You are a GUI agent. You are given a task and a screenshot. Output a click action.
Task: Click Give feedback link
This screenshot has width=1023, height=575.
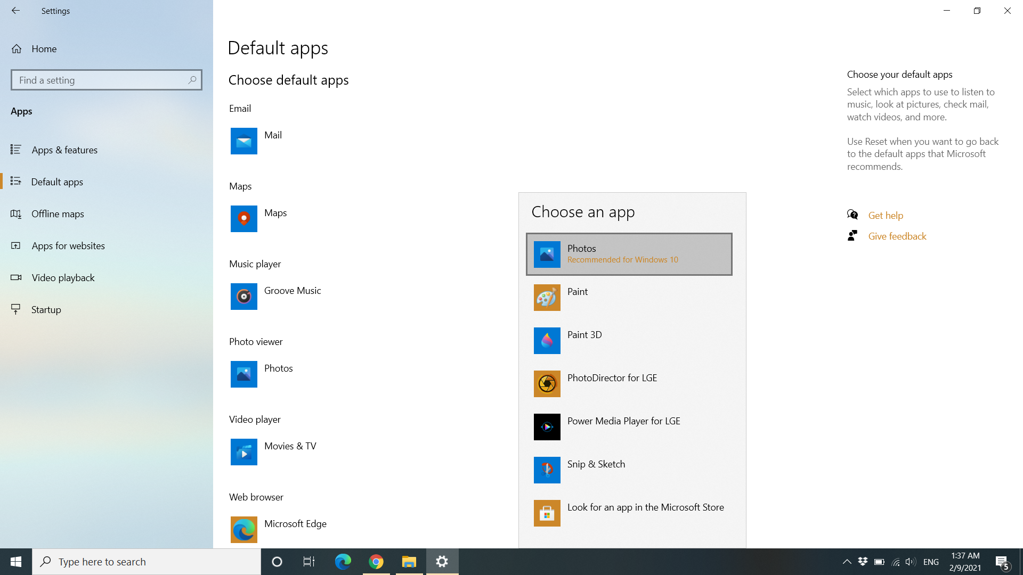(897, 236)
